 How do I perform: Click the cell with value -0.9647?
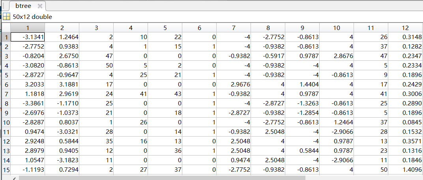(62, 75)
